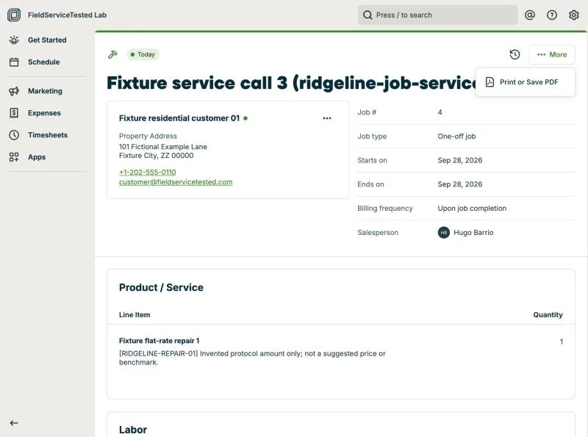The image size is (588, 437).
Task: Click the job title heading
Action: coord(291,83)
